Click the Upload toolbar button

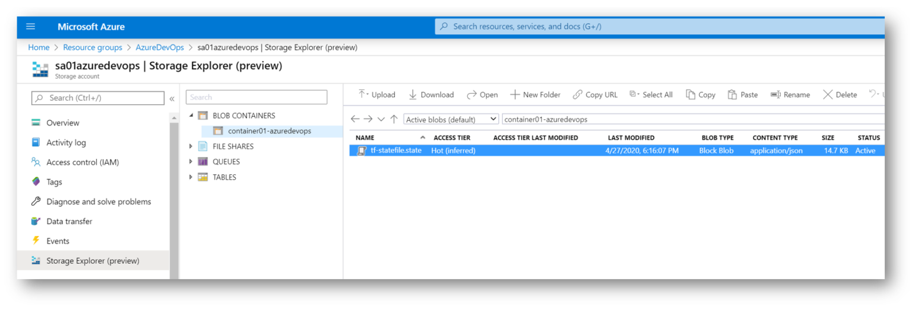[x=376, y=95]
